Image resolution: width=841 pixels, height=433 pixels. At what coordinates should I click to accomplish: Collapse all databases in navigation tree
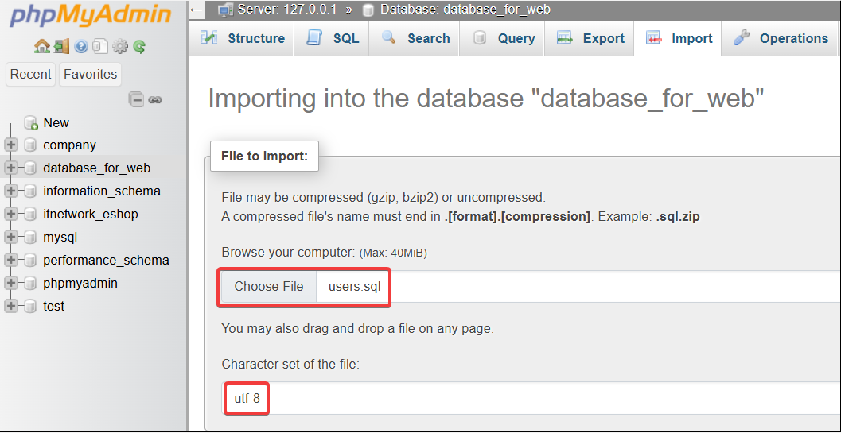pos(137,100)
